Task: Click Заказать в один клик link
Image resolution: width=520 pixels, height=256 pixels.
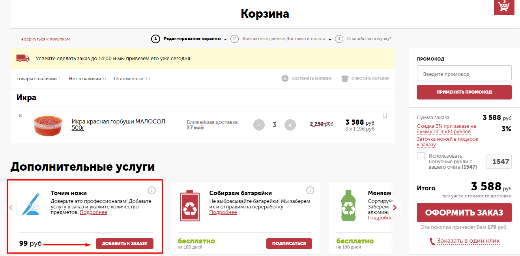Action: click(x=468, y=241)
